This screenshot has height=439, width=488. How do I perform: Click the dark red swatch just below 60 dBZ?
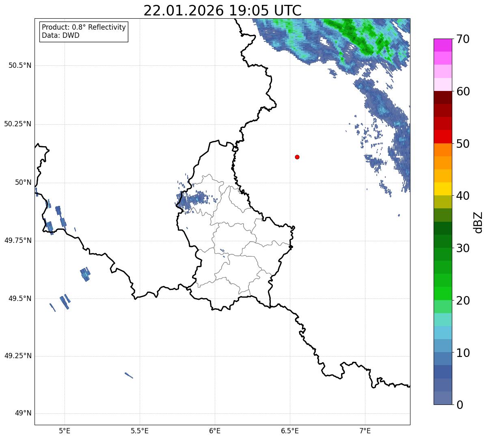(443, 97)
